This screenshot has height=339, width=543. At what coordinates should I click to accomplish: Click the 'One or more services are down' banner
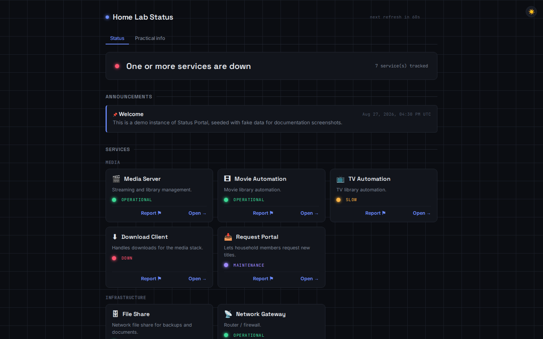271,66
